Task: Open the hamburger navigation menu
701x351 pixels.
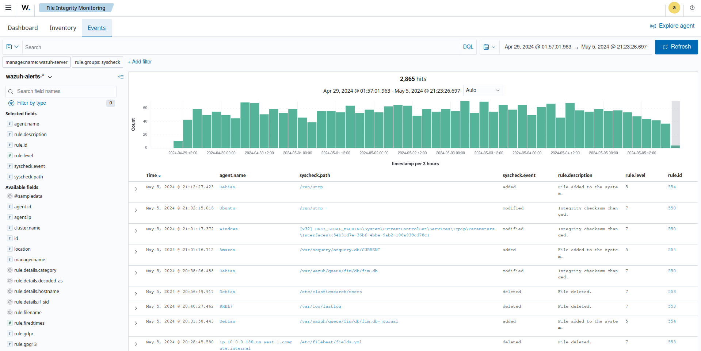Action: 8,8
